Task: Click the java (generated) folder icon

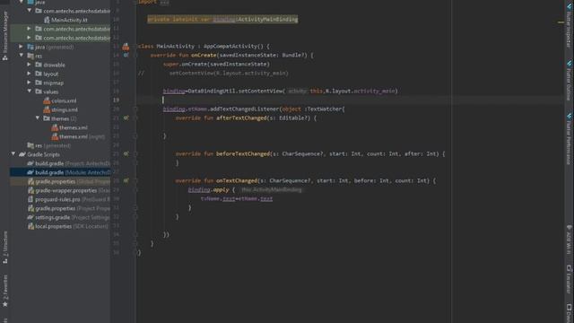Action: click(x=30, y=47)
